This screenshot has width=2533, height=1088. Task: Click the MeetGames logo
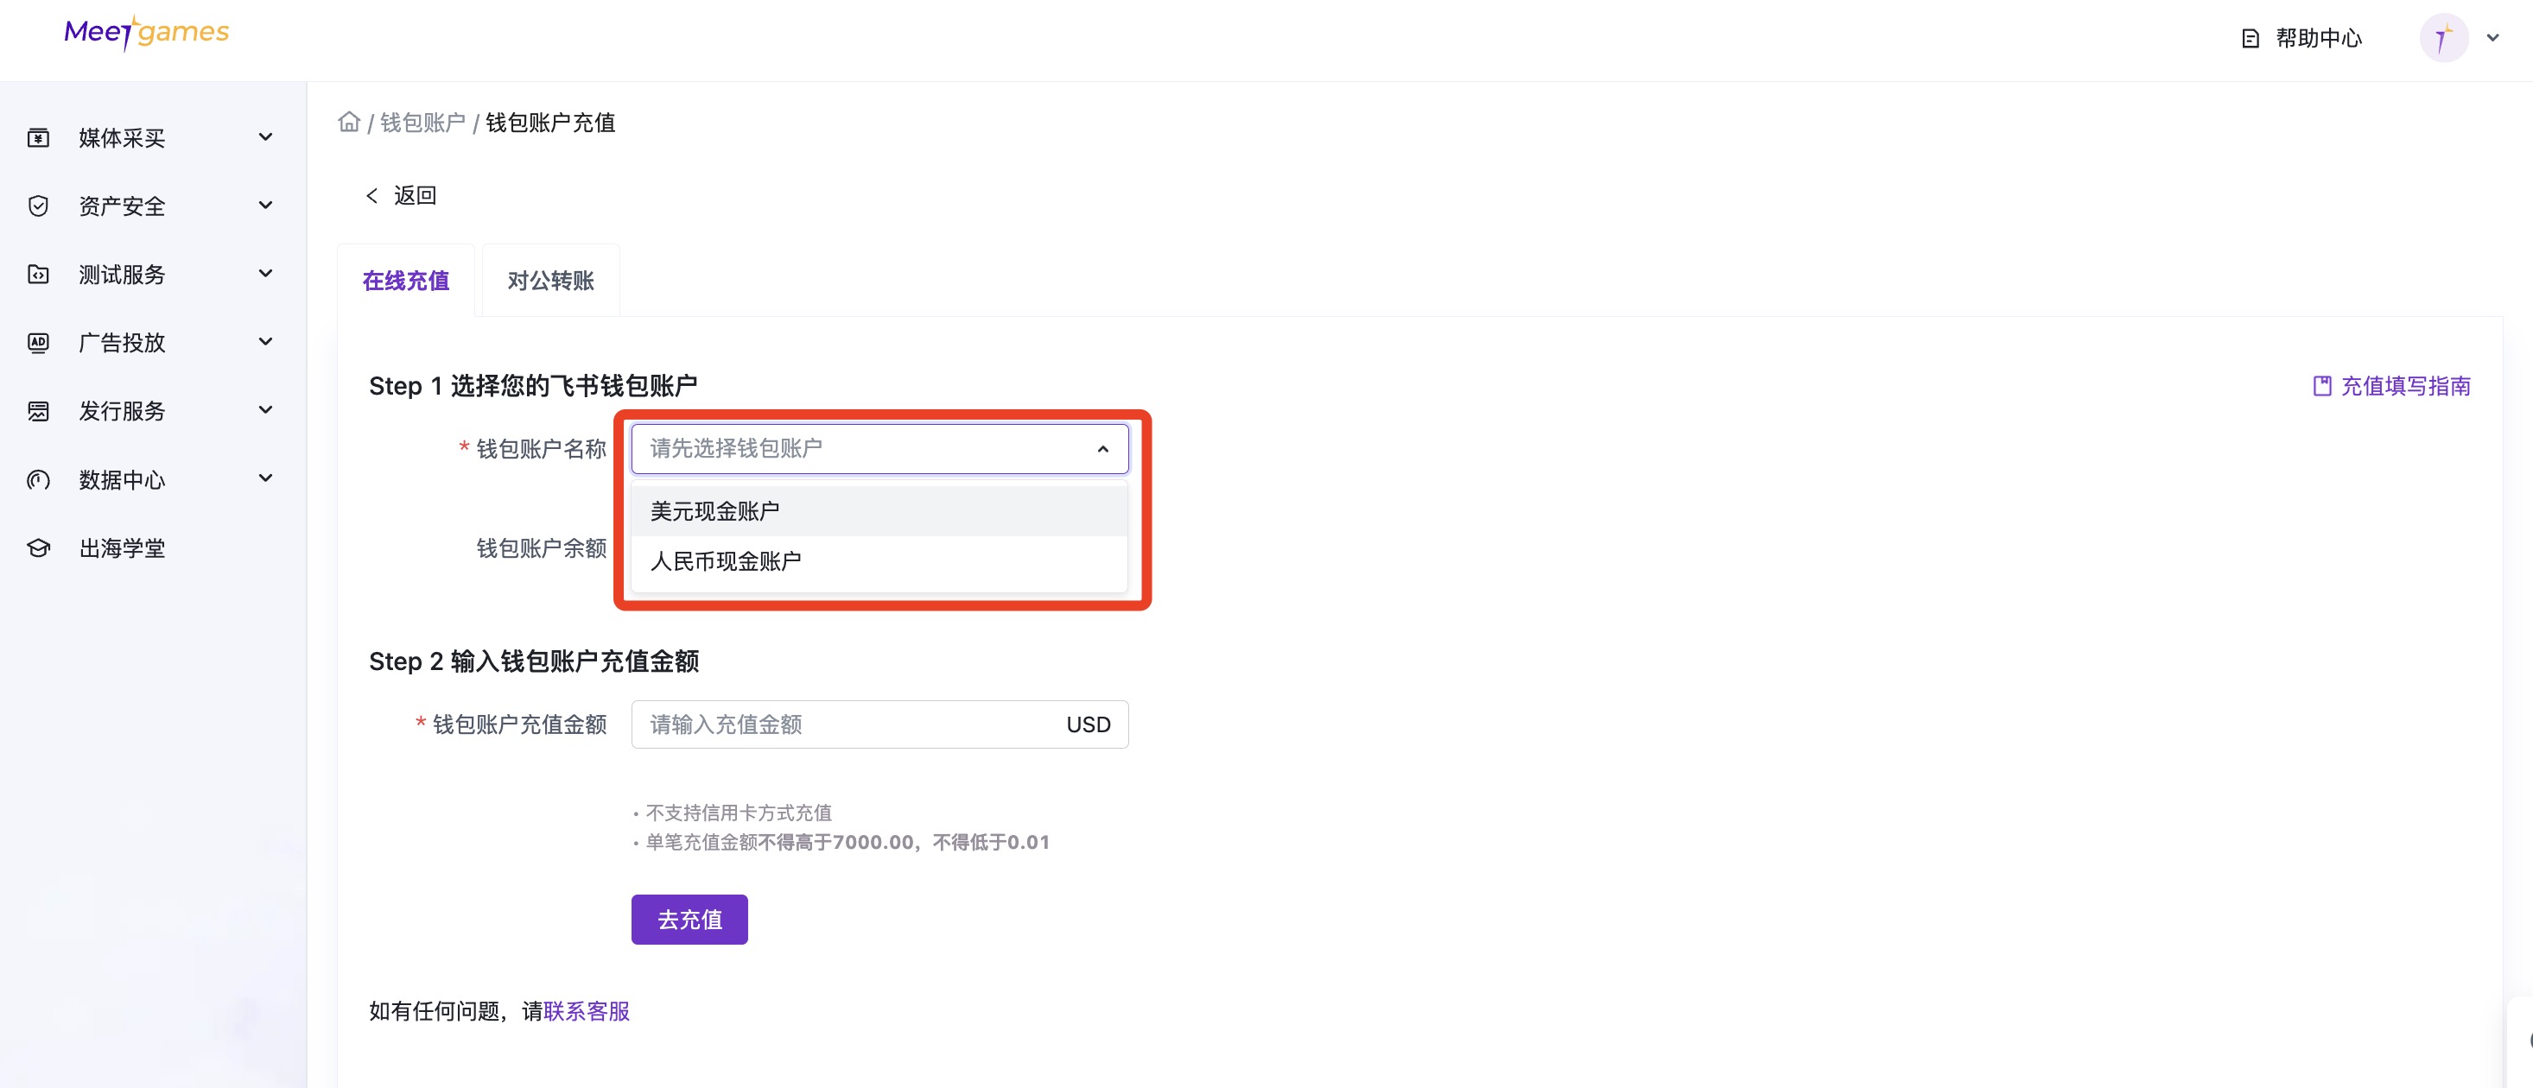click(147, 34)
